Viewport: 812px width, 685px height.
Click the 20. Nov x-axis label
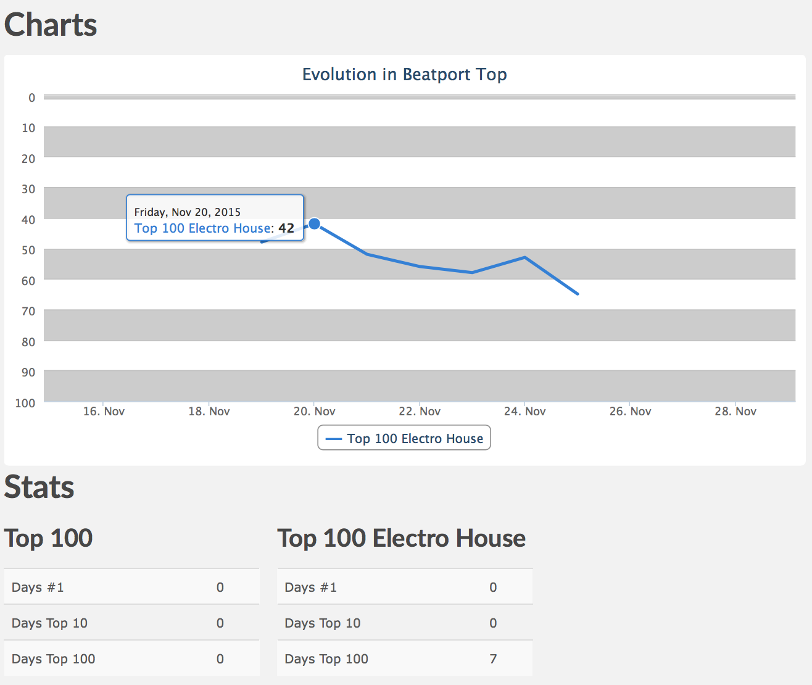(314, 412)
